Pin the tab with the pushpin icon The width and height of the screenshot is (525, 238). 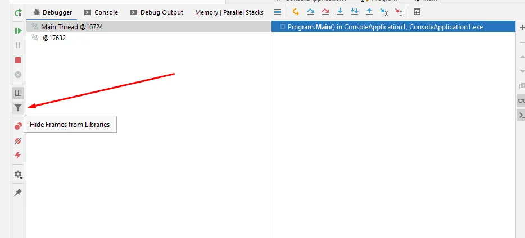[18, 192]
